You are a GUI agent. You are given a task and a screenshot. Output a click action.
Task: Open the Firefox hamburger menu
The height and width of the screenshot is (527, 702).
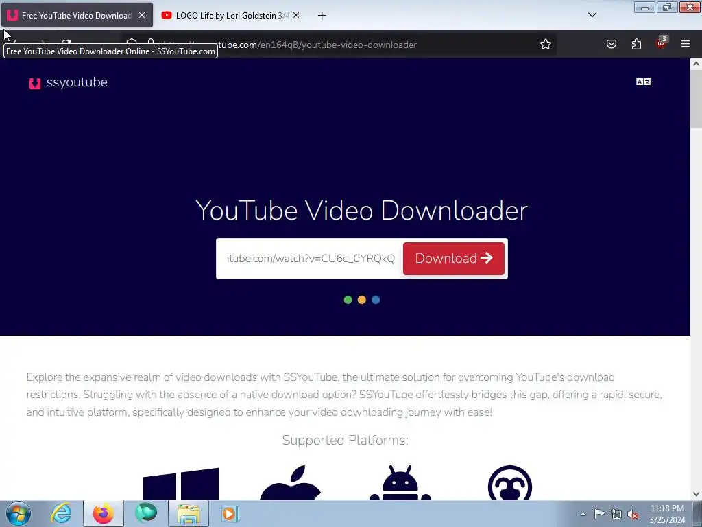(686, 44)
